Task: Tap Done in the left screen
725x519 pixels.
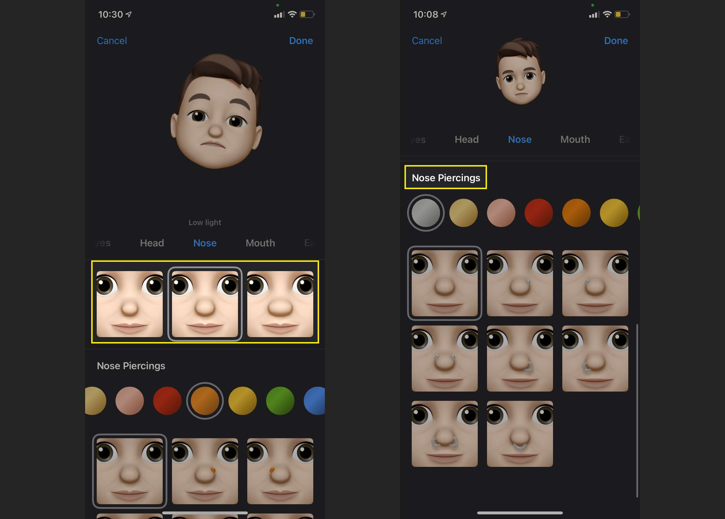Action: tap(301, 41)
